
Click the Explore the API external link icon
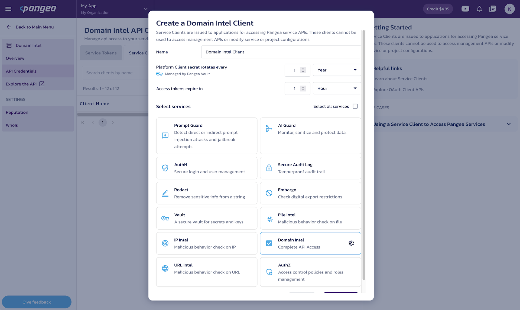click(42, 84)
